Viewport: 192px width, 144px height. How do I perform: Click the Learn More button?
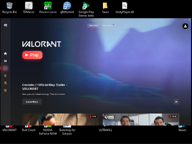pos(32,102)
